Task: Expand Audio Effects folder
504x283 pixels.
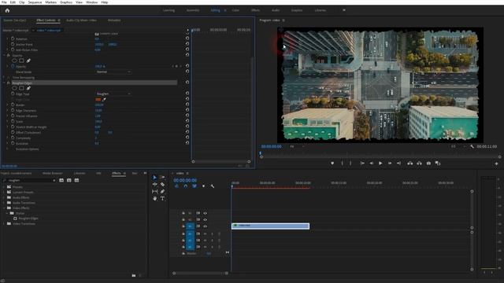Action: point(4,197)
